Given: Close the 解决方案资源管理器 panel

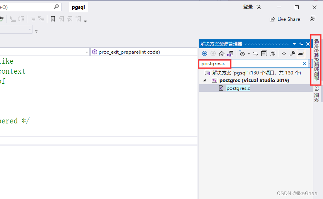Looking at the screenshot, I should pyautogui.click(x=308, y=44).
